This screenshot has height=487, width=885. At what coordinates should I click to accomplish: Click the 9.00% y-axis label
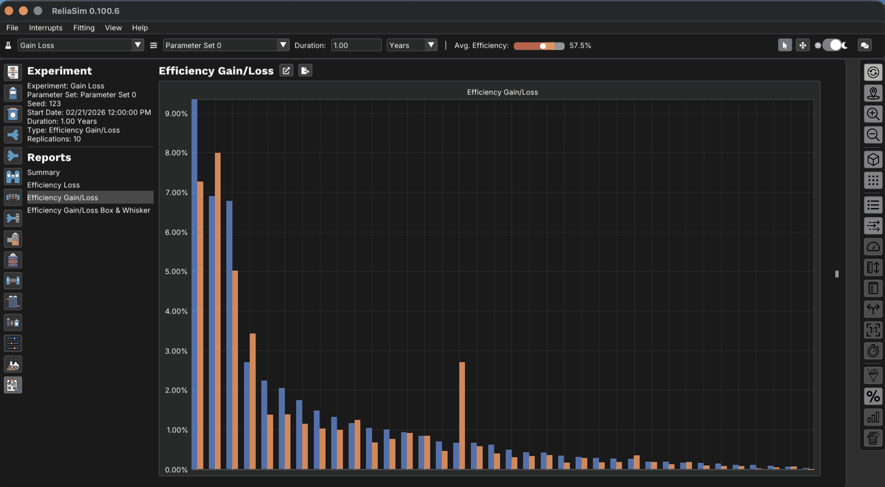[176, 113]
